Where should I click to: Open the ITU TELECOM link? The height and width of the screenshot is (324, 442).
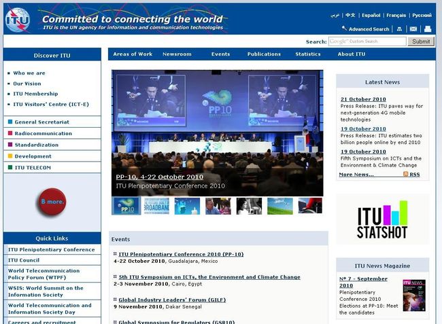[33, 168]
